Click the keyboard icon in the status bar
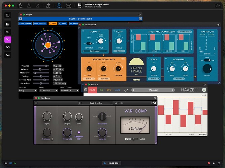Viewport: 225px width, 168px height. [x=6, y=163]
